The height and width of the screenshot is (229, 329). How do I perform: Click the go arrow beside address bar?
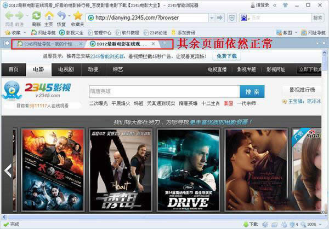coord(220,18)
